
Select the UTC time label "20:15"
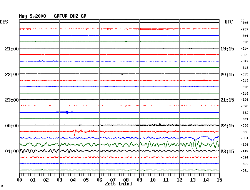227,75
